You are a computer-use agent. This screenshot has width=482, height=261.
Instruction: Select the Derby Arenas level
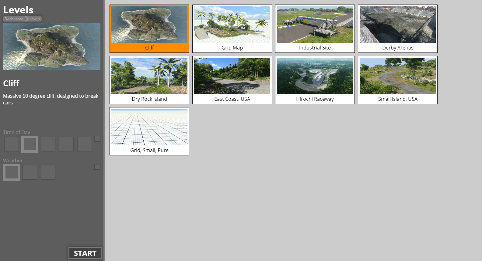tap(398, 29)
